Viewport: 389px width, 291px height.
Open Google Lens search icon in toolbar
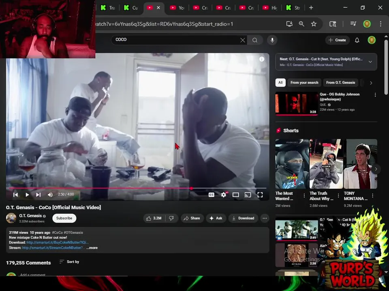[333, 24]
